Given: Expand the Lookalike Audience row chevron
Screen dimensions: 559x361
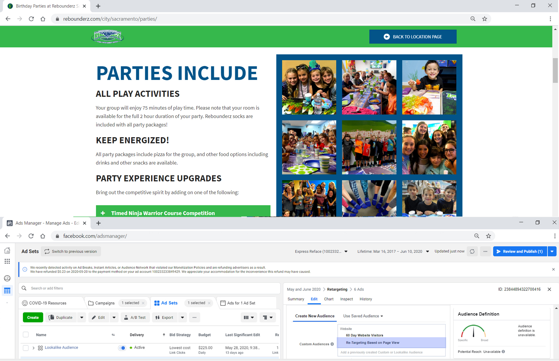Looking at the screenshot, I should tap(33, 347).
